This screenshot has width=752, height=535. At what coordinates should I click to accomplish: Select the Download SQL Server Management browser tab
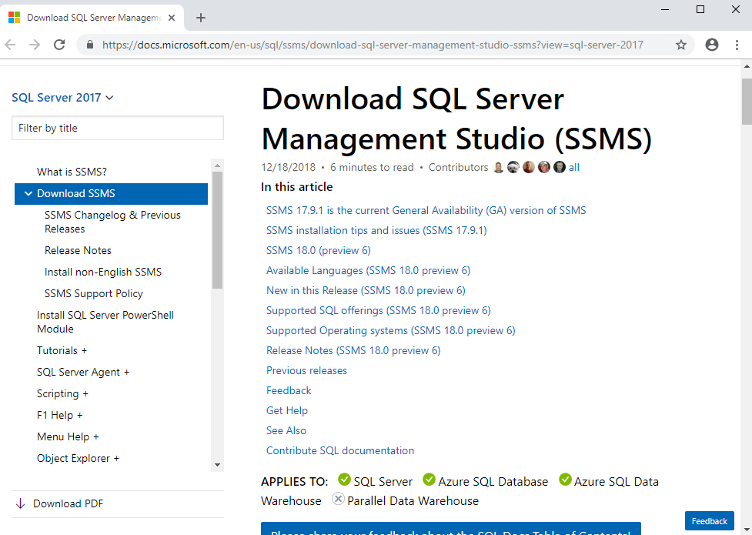[93, 18]
